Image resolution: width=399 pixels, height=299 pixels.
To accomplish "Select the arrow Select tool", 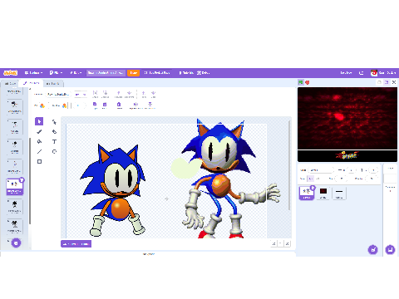I will (x=39, y=121).
